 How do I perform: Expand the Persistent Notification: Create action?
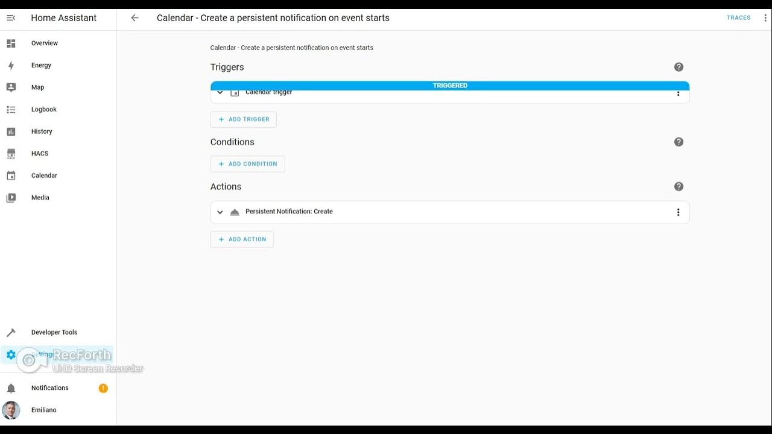click(220, 212)
